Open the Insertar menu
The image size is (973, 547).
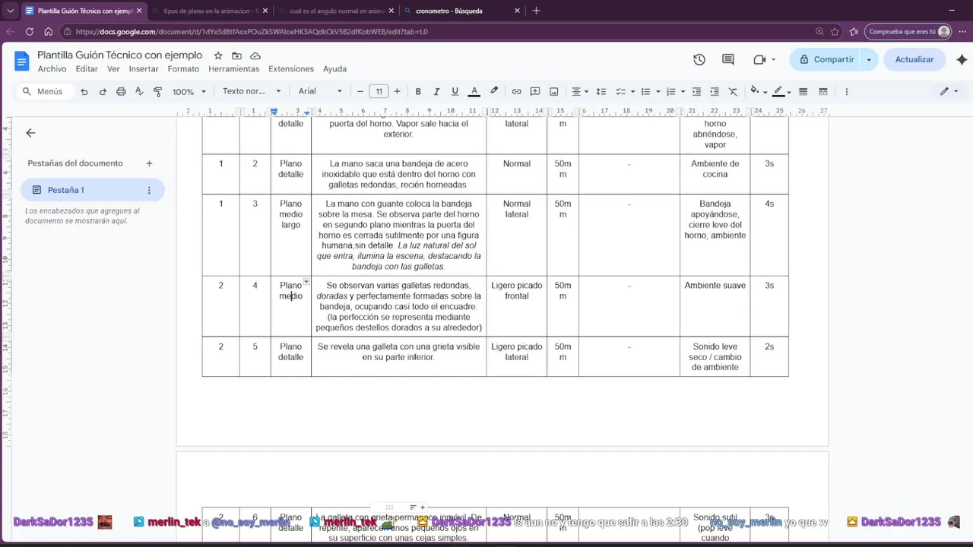(x=144, y=69)
